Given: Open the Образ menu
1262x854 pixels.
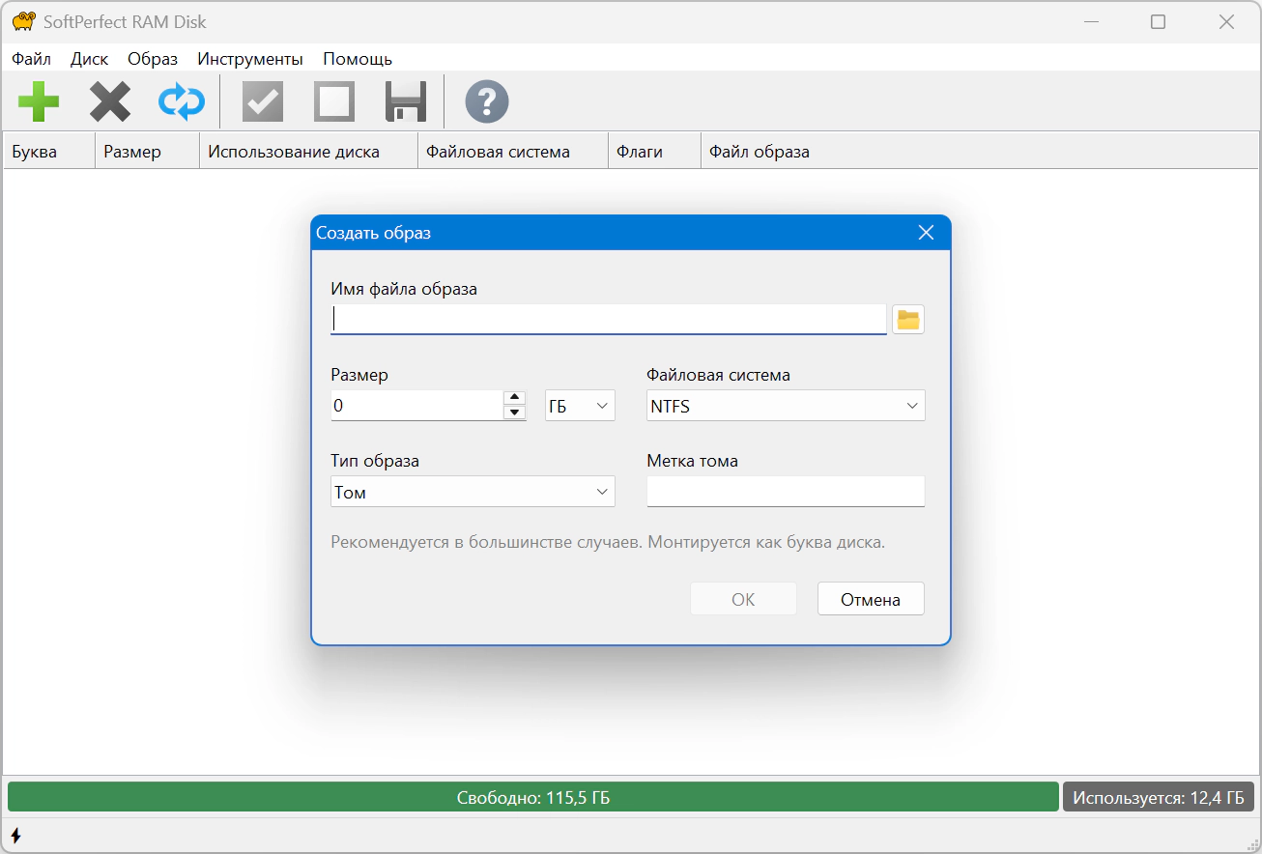Looking at the screenshot, I should 153,59.
